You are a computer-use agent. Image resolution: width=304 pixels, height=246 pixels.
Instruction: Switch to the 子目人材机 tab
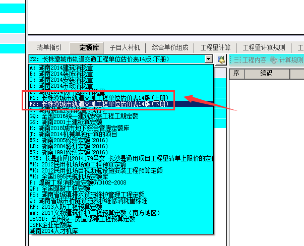(125, 47)
